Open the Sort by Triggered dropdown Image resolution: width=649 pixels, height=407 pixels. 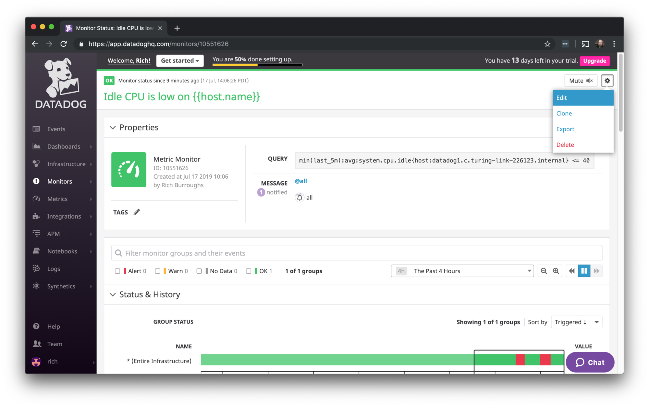click(576, 322)
